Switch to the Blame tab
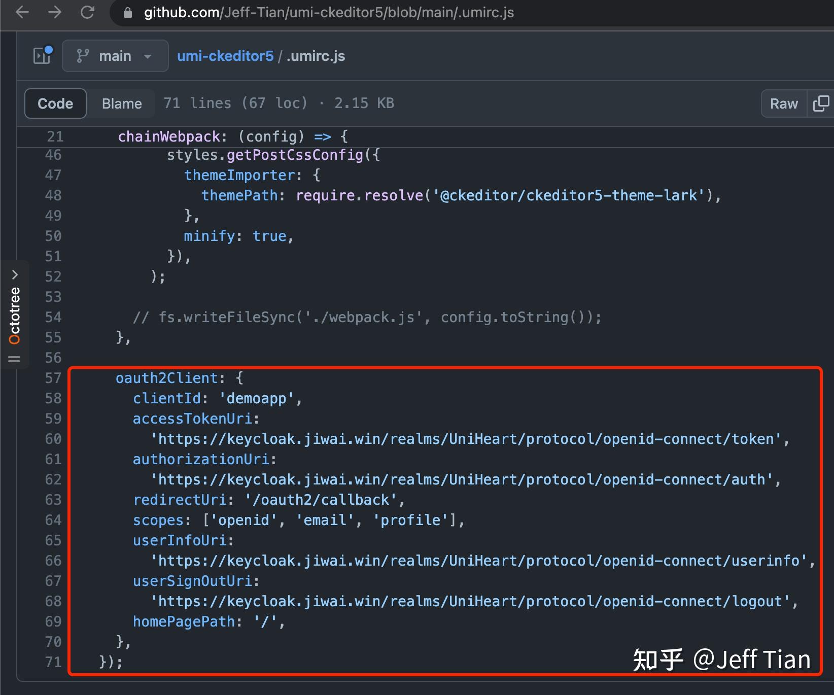Screen dimensions: 834x695 (121, 103)
